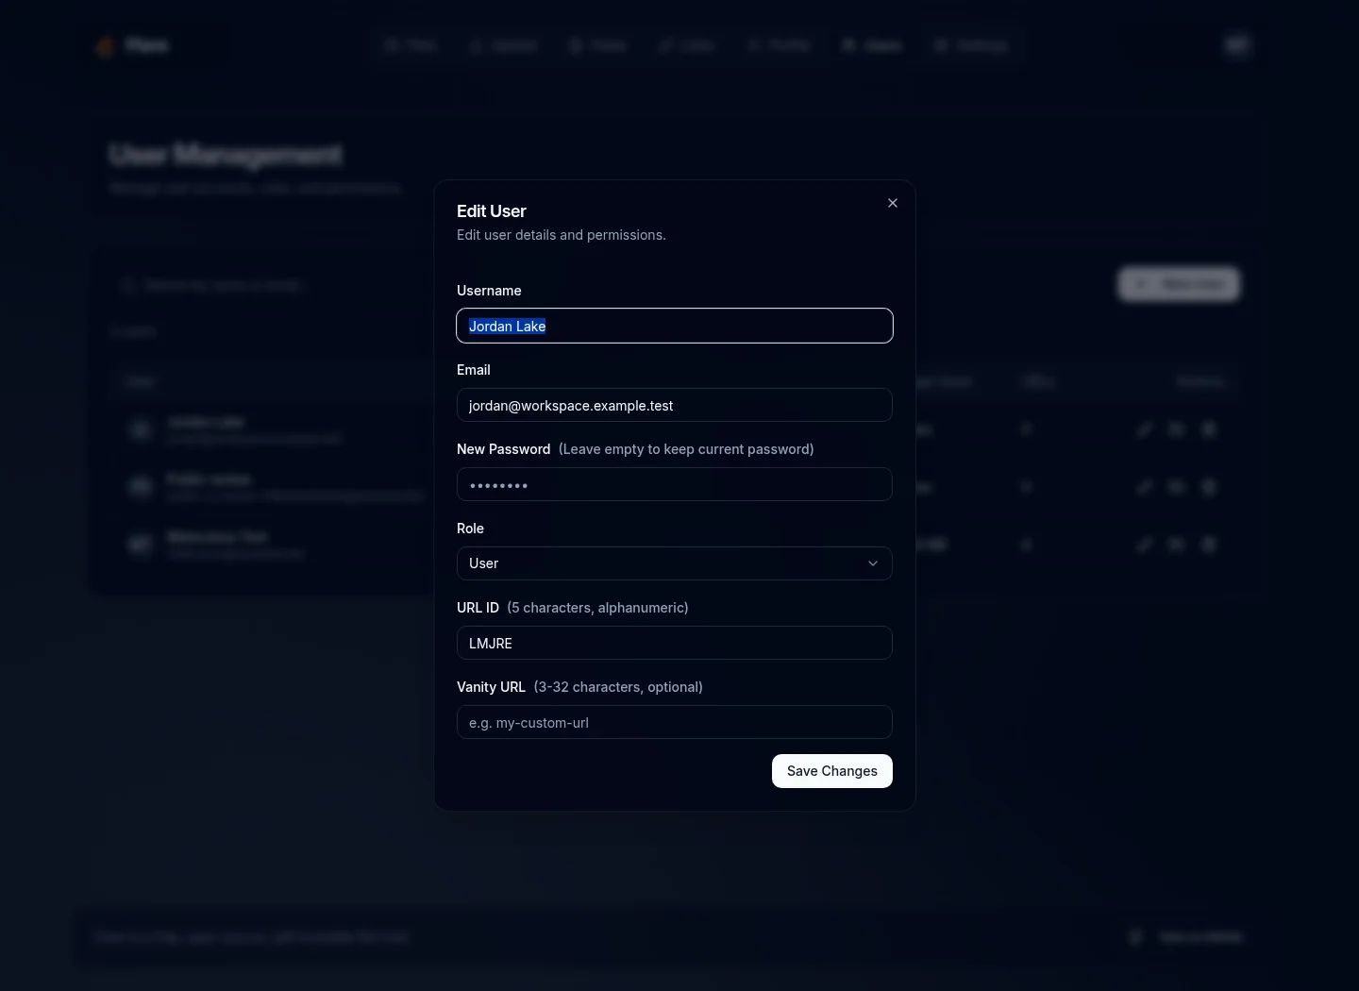Focus the New Password field
Viewport: 1359px width, 991px height.
click(675, 484)
